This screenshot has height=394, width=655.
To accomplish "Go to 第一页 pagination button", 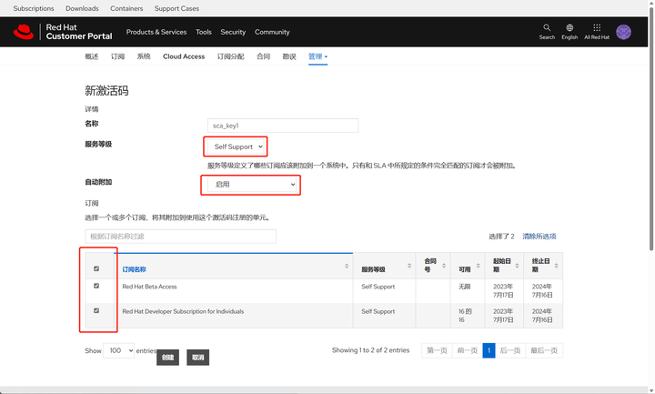I will [x=437, y=350].
